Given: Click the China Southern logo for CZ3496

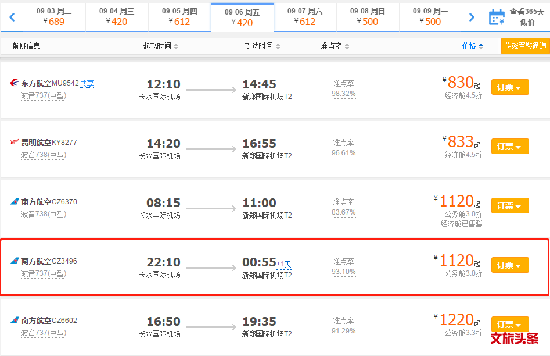Looking at the screenshot, I should (x=15, y=261).
